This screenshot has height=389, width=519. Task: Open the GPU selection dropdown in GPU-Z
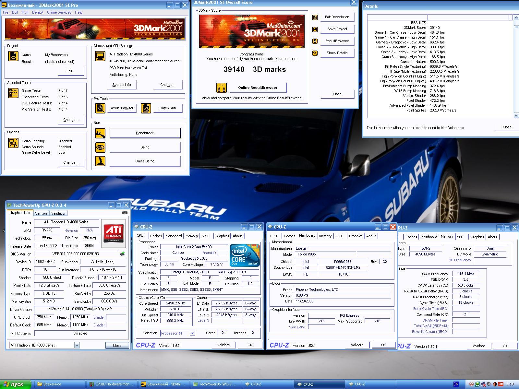77,345
